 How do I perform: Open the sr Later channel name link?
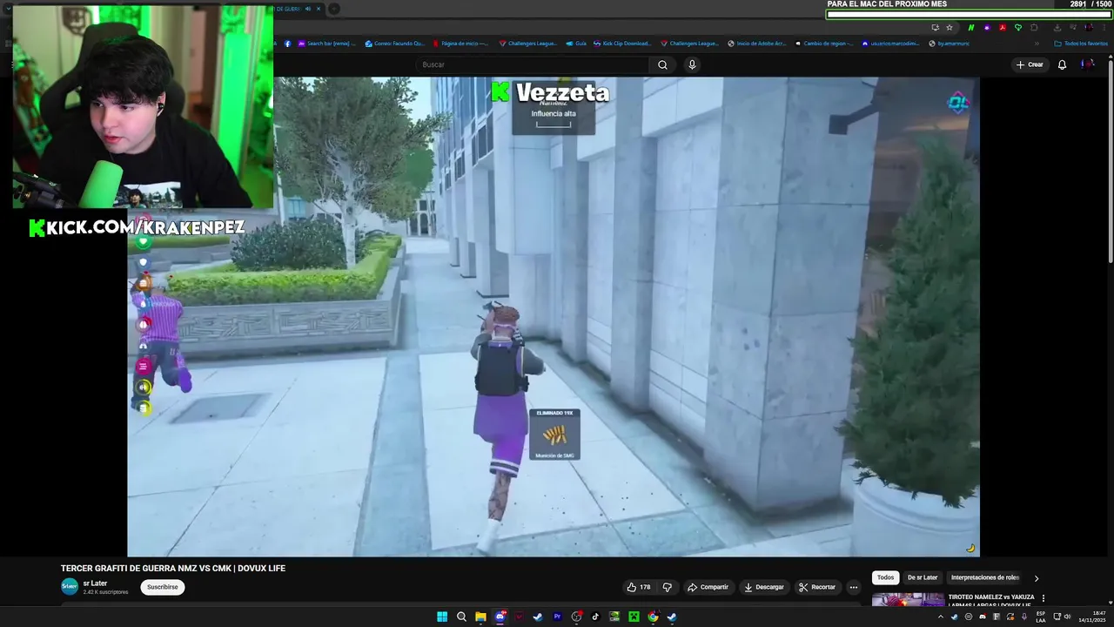coord(95,583)
